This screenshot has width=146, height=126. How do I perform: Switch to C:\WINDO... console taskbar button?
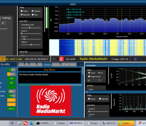point(43,123)
